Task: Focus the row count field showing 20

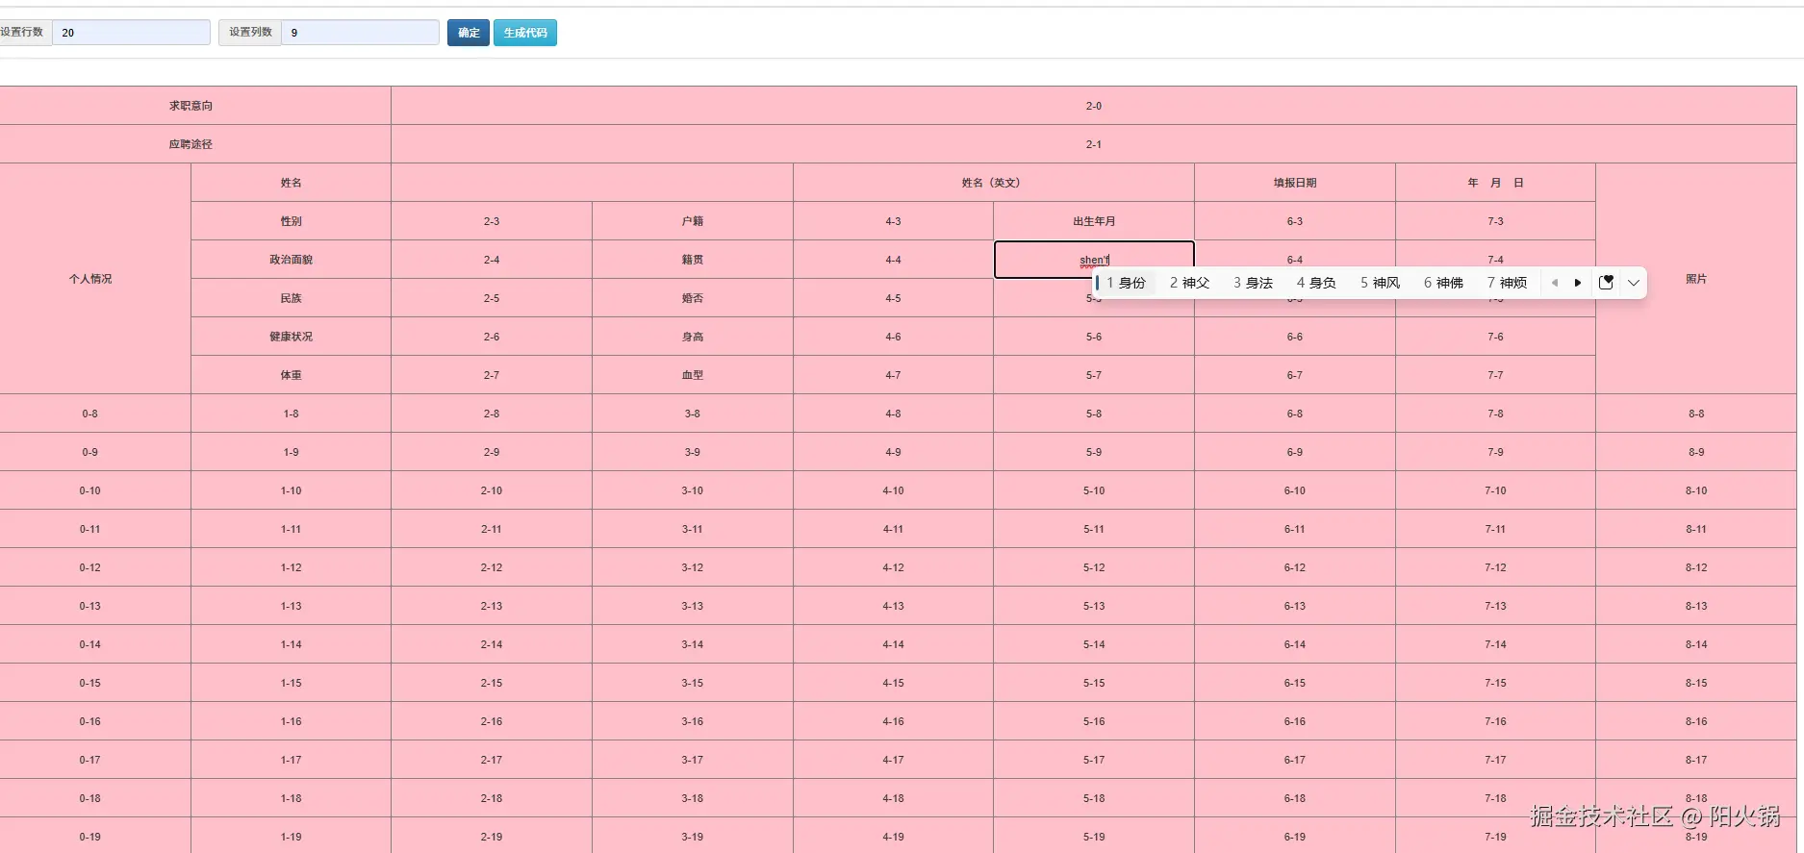Action: [x=131, y=33]
